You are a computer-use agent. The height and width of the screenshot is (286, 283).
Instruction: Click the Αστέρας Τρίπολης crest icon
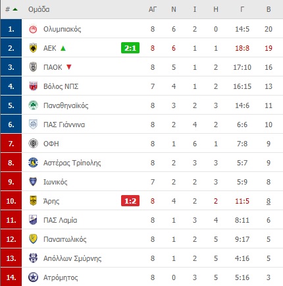[33, 163]
